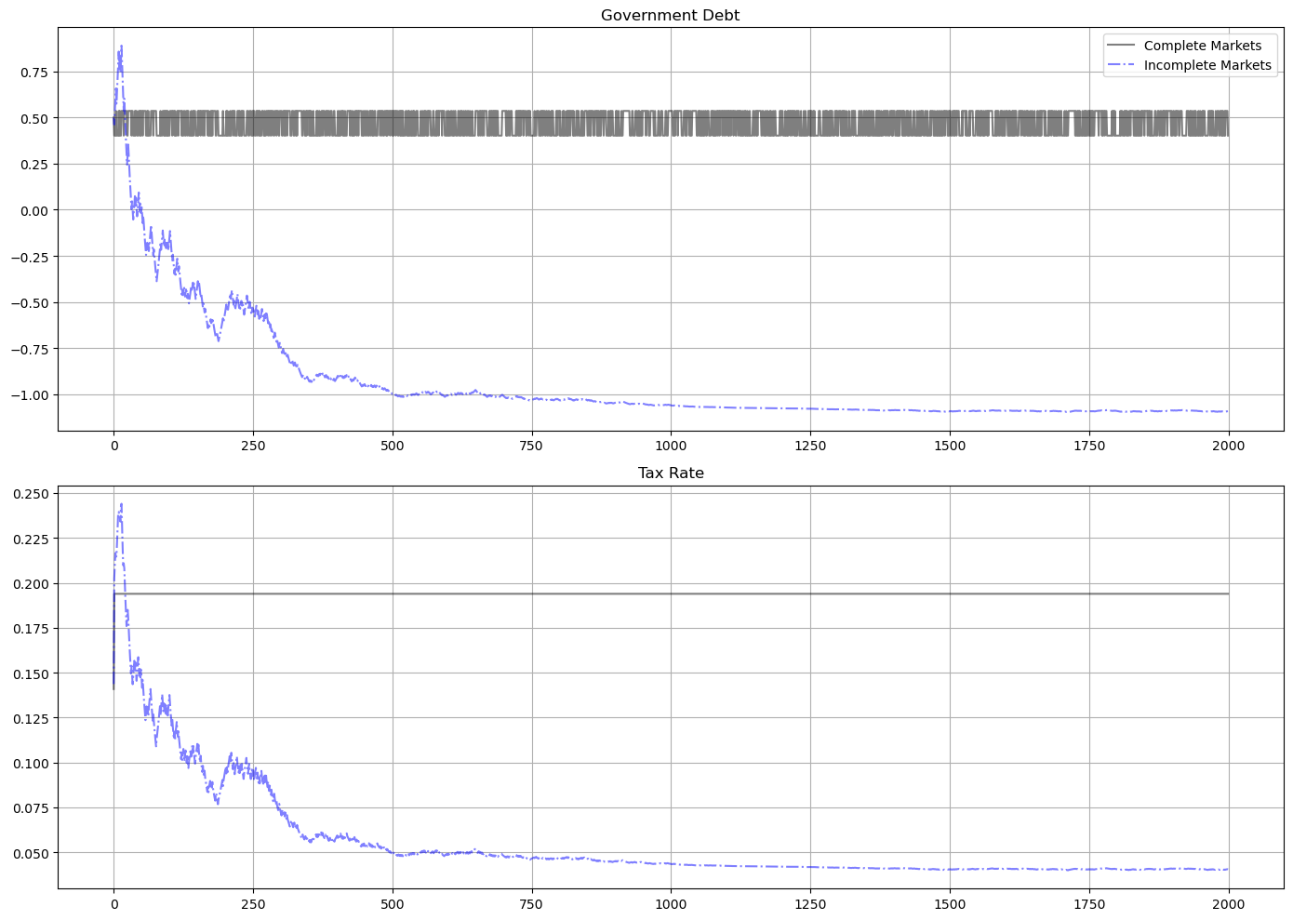Click the gray line sample in legend
The width and height of the screenshot is (1293, 920).
(x=1121, y=46)
